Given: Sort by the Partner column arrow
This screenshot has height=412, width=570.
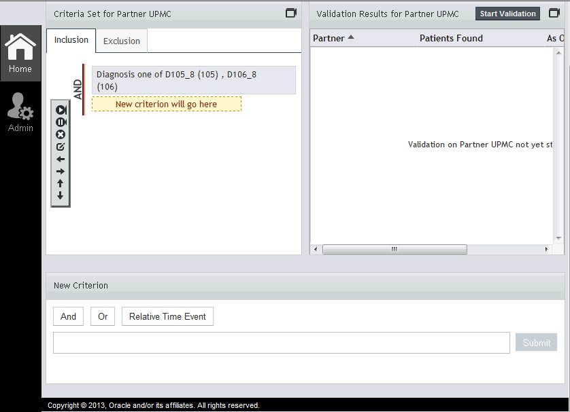Looking at the screenshot, I should click(x=351, y=38).
